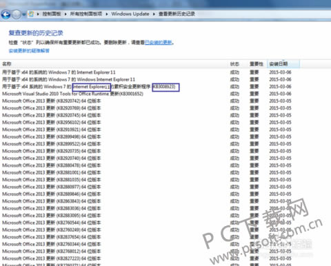
Task: Click the blue Back arrow button
Action: click(x=6, y=14)
